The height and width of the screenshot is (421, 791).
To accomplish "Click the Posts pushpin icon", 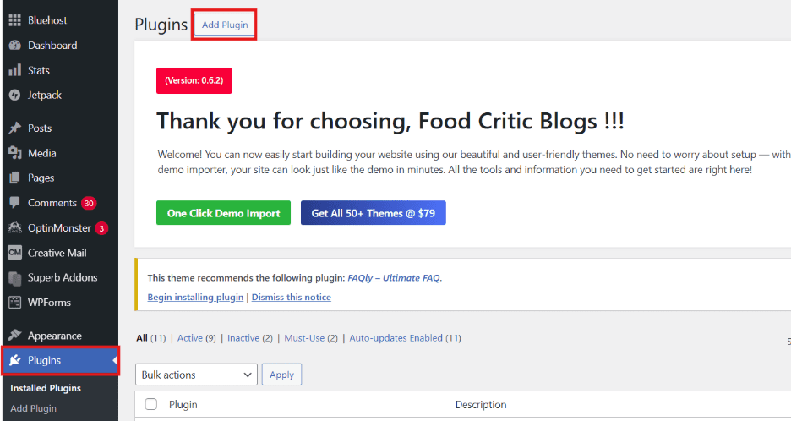I will coord(14,128).
